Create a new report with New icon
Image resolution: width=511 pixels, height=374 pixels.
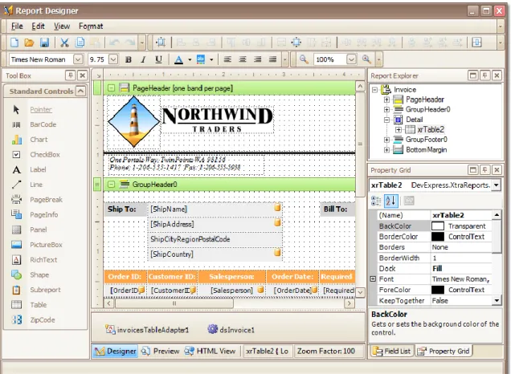click(14, 43)
